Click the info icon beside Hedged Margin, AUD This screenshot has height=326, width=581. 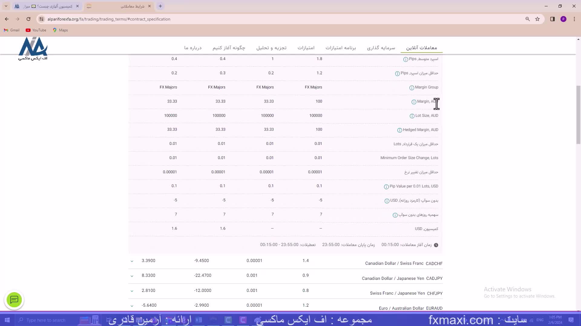pyautogui.click(x=399, y=130)
